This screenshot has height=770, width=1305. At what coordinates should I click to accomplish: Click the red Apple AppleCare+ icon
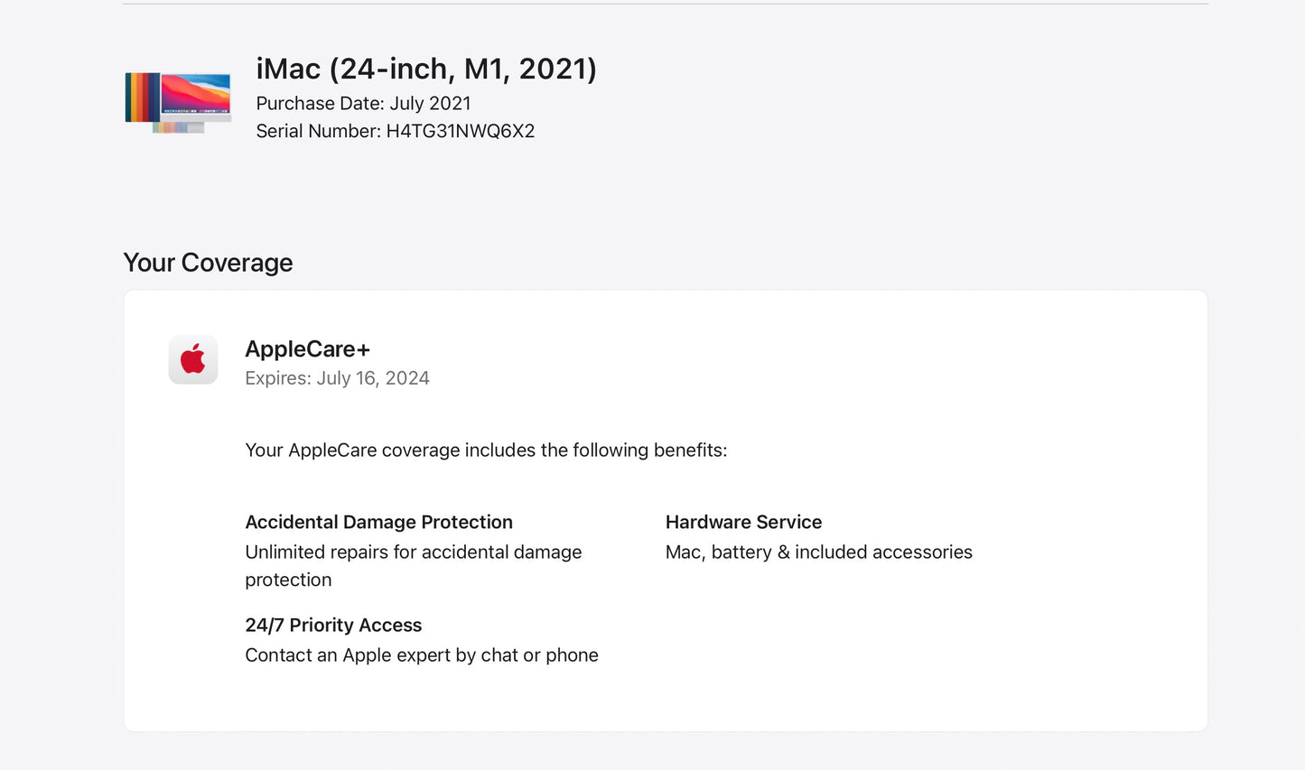click(x=193, y=359)
